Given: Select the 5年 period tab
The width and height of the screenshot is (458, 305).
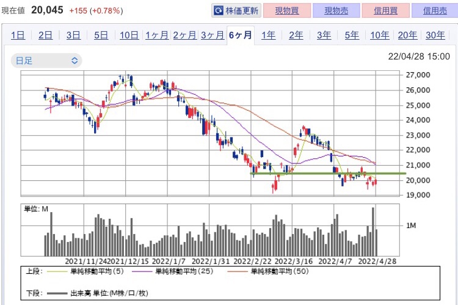Looking at the screenshot, I should click(352, 35).
